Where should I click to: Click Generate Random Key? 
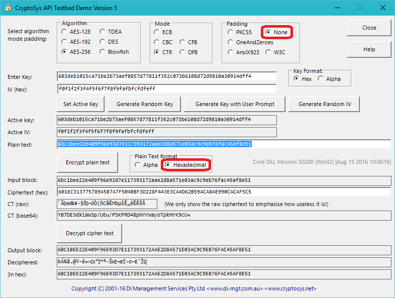click(x=144, y=104)
